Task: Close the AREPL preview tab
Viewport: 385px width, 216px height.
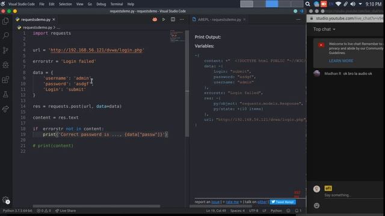Action: coord(244,20)
